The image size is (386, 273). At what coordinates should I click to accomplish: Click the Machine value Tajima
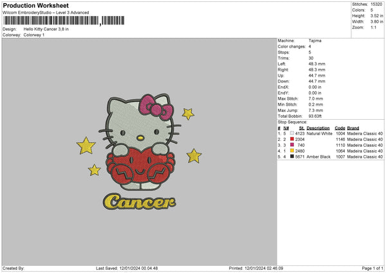coord(315,41)
